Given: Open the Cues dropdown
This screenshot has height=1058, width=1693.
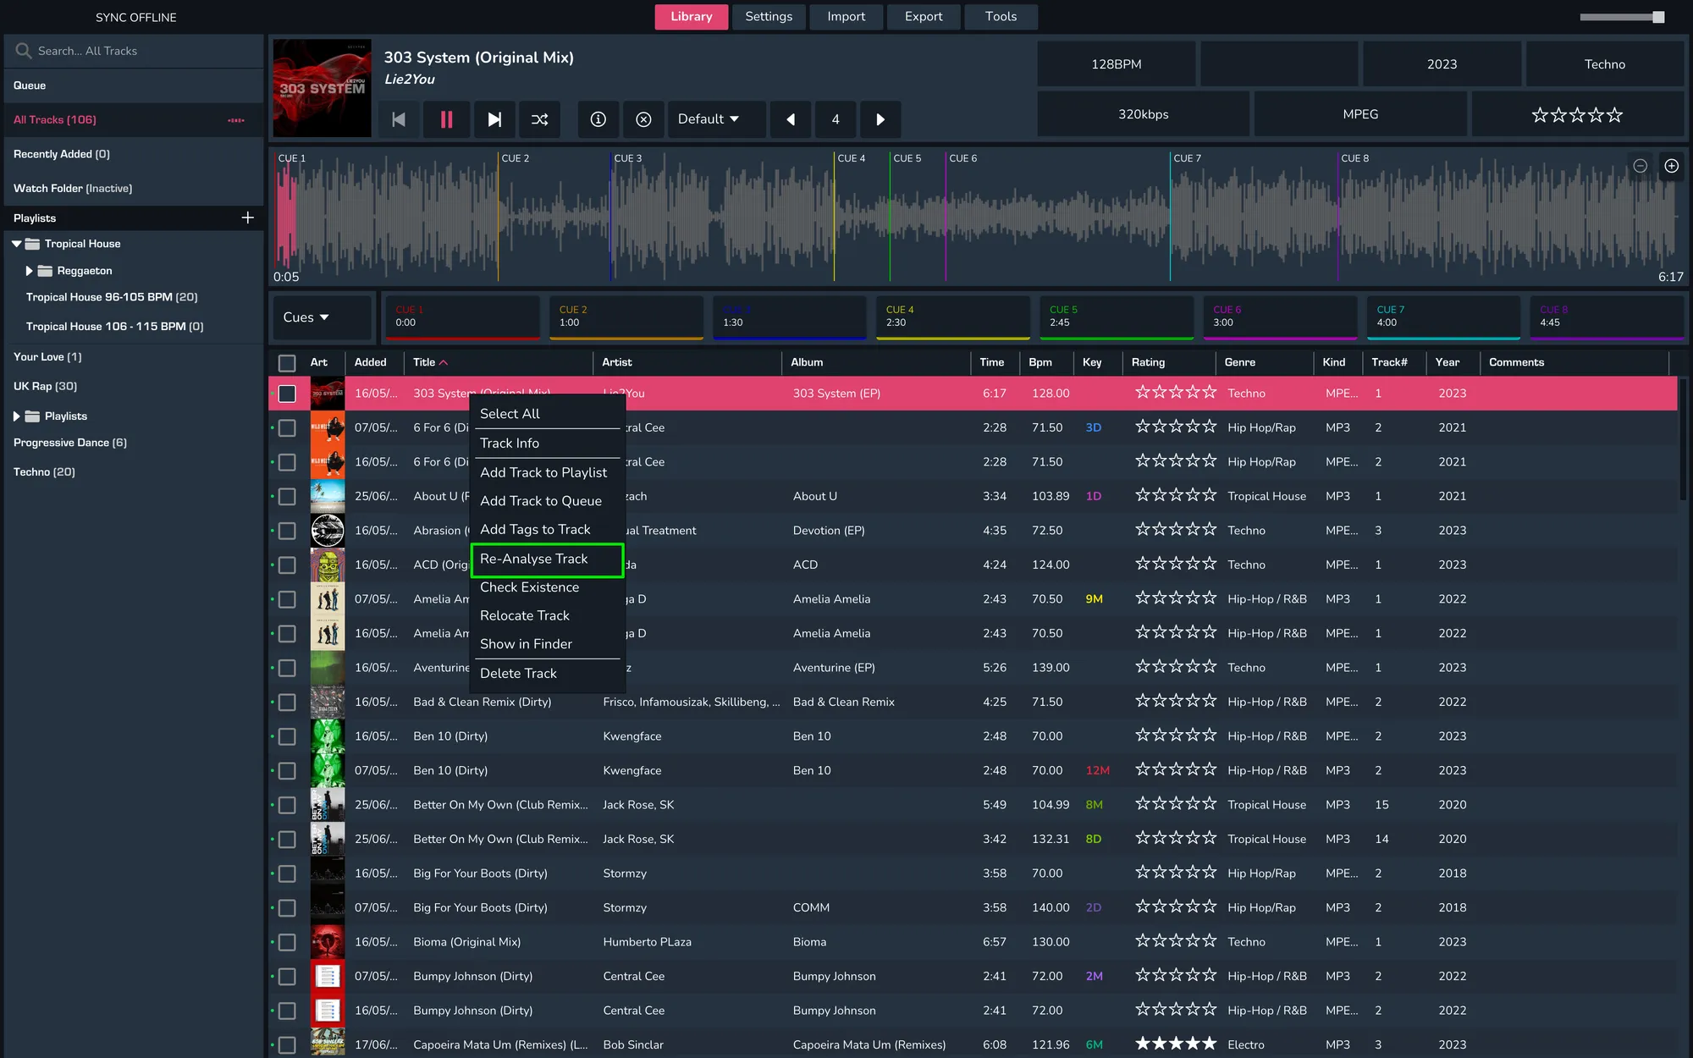Looking at the screenshot, I should 306,317.
